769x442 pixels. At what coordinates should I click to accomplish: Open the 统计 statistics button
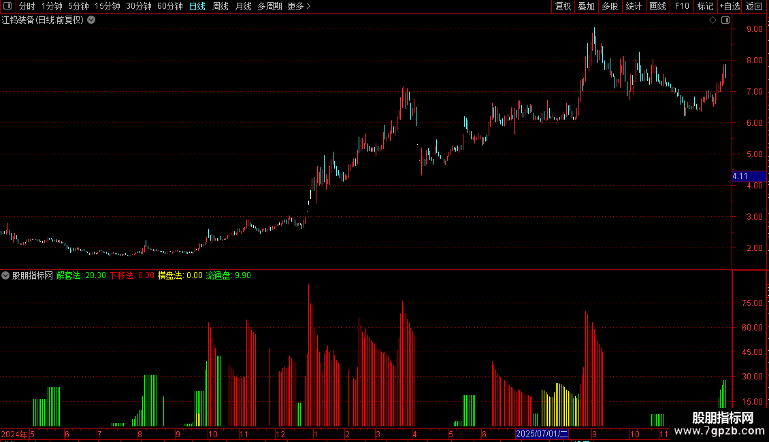point(634,6)
